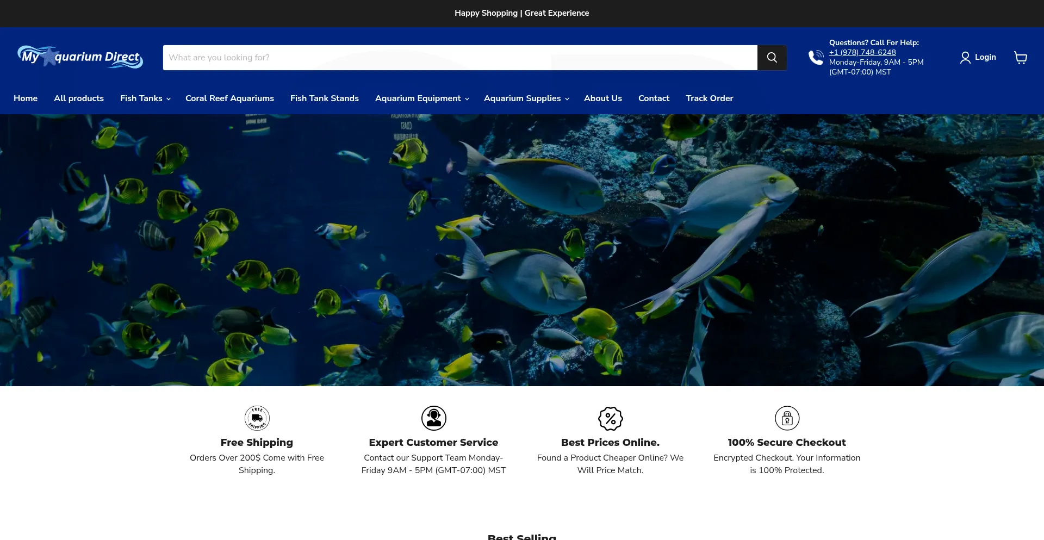This screenshot has height=540, width=1044.
Task: Click the Secure Checkout padlock icon
Action: coord(787,418)
